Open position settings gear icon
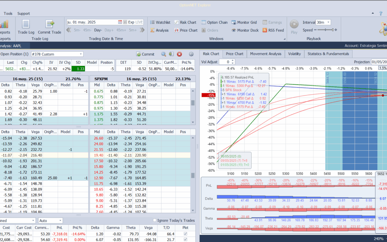 click(x=191, y=54)
